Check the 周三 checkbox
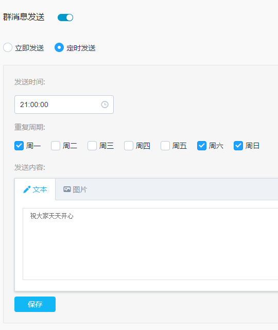Image resolution: width=278 pixels, height=330 pixels. tap(92, 146)
